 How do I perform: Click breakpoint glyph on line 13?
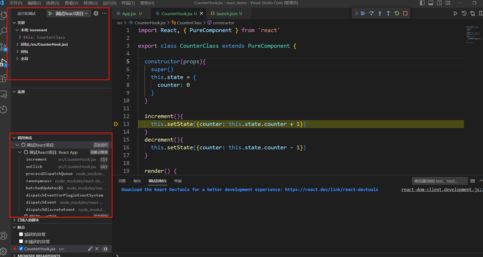[x=116, y=124]
